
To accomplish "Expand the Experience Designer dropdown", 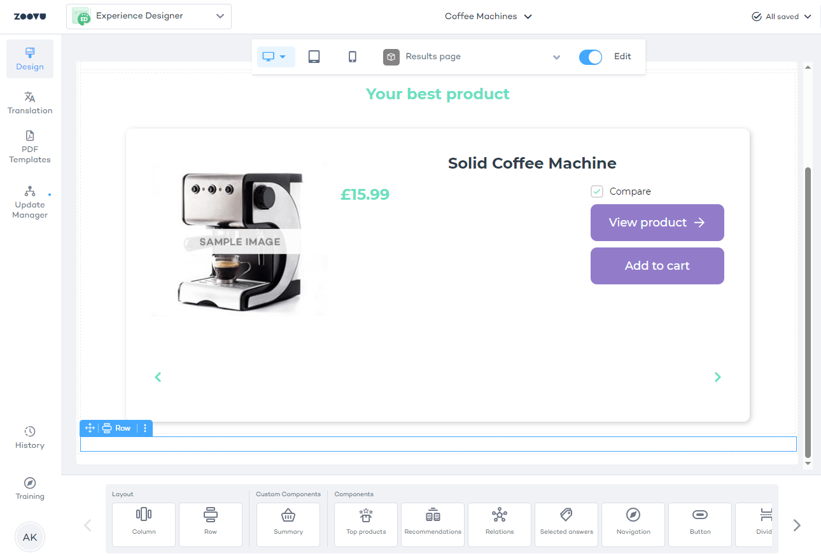I will pyautogui.click(x=220, y=17).
